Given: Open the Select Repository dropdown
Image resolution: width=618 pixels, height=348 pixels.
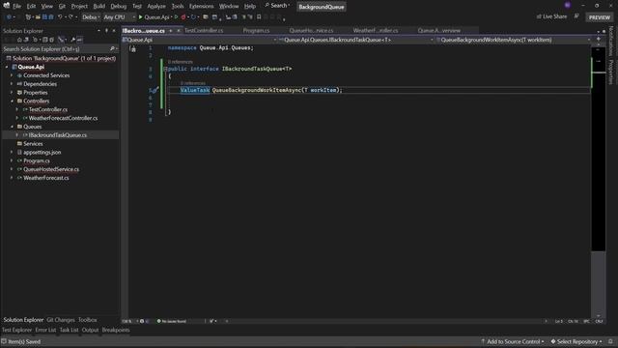Looking at the screenshot, I should click(576, 341).
